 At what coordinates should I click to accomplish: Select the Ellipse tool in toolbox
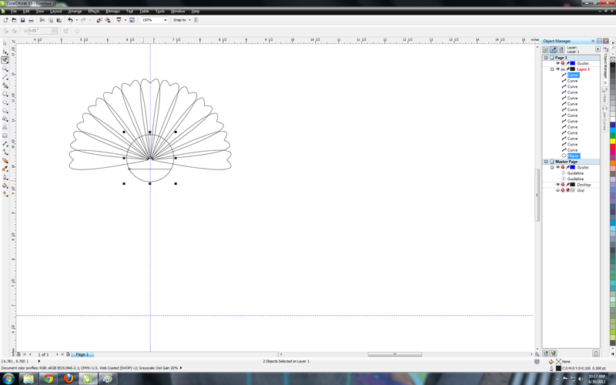coord(5,102)
